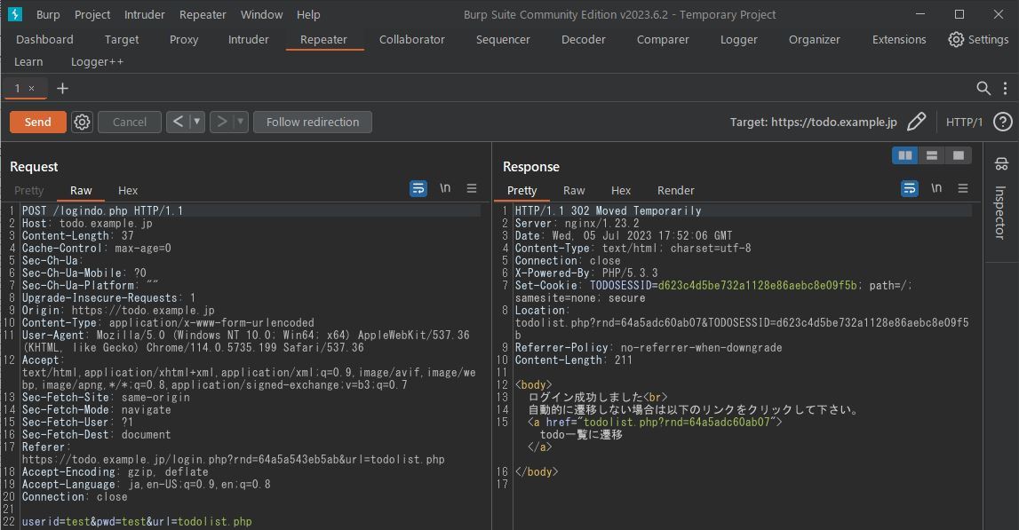Toggle word wrap icon in Request panel
Image resolution: width=1019 pixels, height=530 pixels.
418,188
